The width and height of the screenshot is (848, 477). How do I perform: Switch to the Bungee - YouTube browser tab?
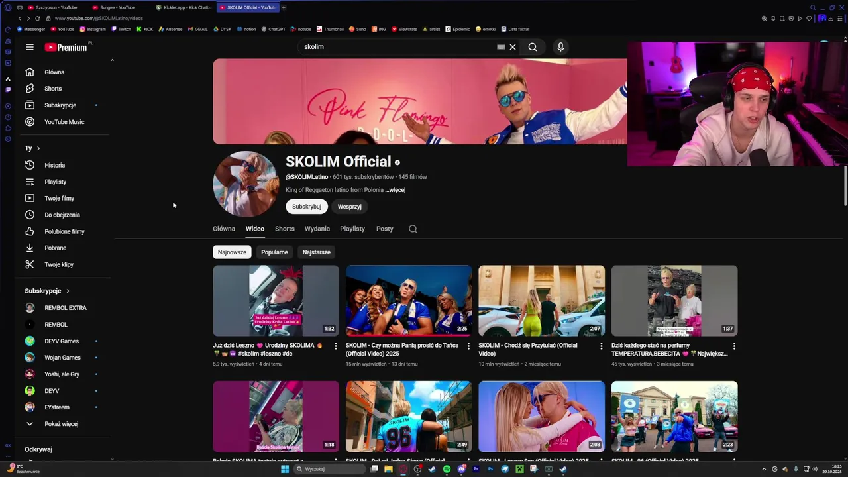[x=116, y=7]
